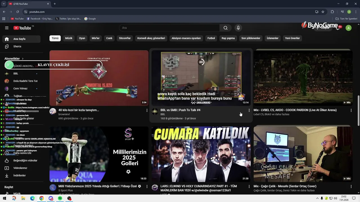
Task: Open Dolu Kadehi Ters Tut subscription
Action: 21,81
